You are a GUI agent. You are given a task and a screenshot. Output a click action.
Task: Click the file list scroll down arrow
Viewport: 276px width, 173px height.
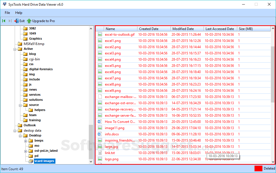pyautogui.click(x=273, y=162)
